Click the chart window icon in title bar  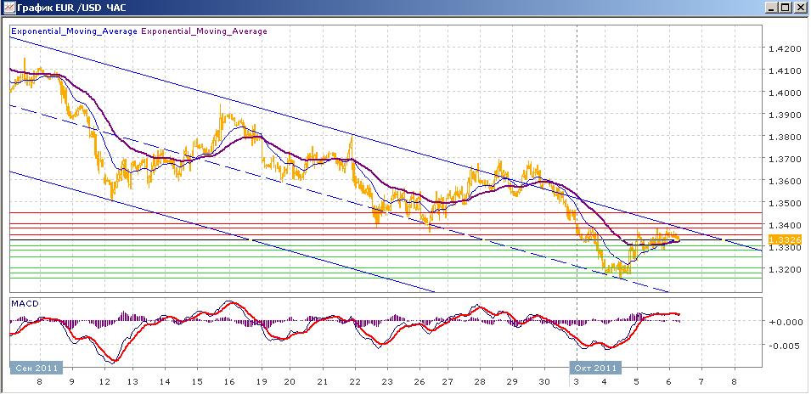[8, 8]
